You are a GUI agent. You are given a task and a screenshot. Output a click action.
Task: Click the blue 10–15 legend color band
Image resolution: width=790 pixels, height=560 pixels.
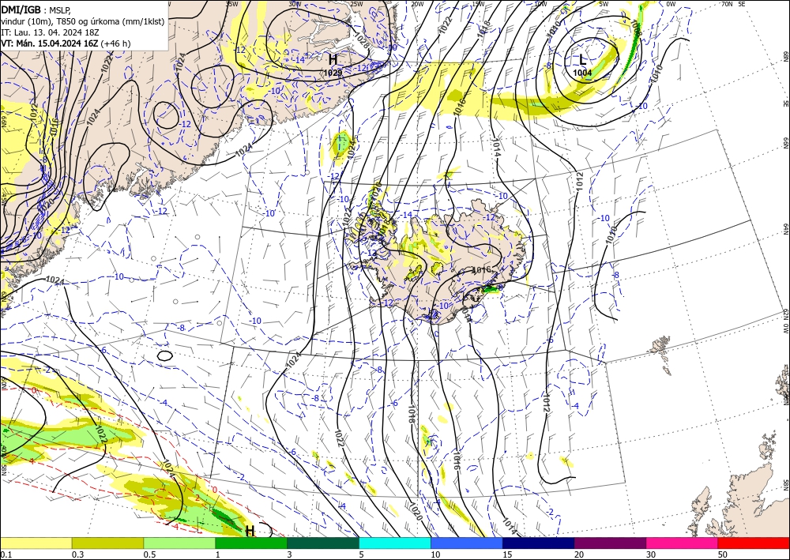point(467,543)
